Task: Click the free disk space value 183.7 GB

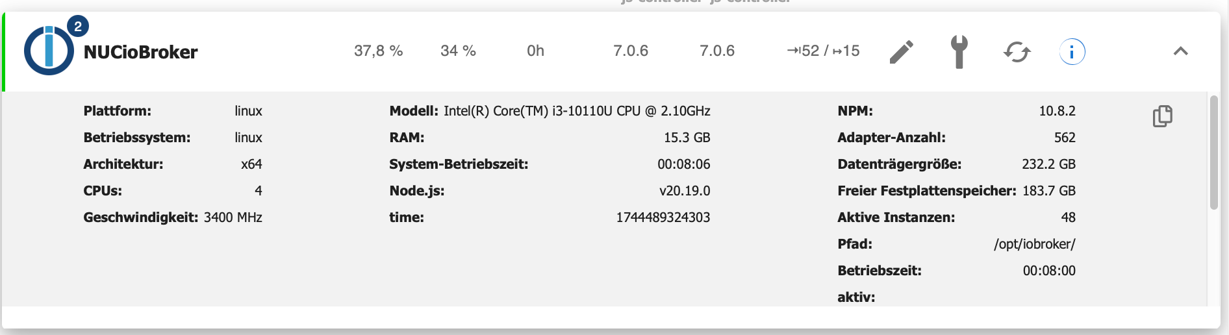Action: click(1048, 191)
